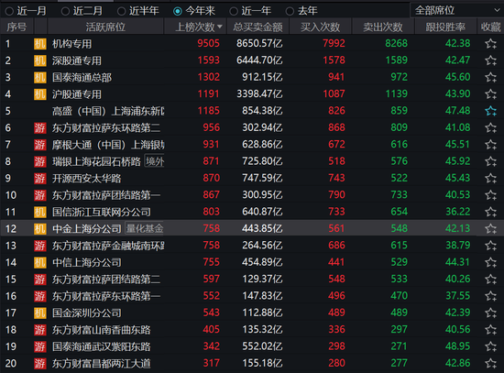
Task: Toggle the blue star for 高盛(中国)
Action: tap(490, 111)
